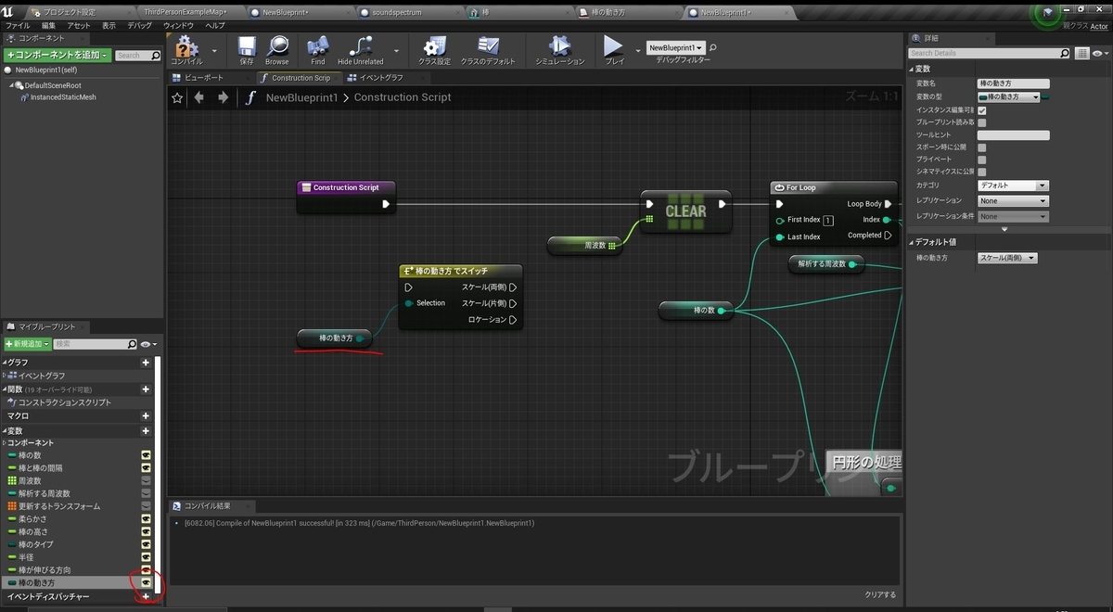Open クラス設定 class settings
The width and height of the screenshot is (1113, 612).
[434, 49]
